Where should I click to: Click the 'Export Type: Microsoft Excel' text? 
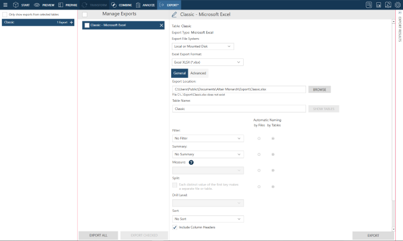click(193, 32)
